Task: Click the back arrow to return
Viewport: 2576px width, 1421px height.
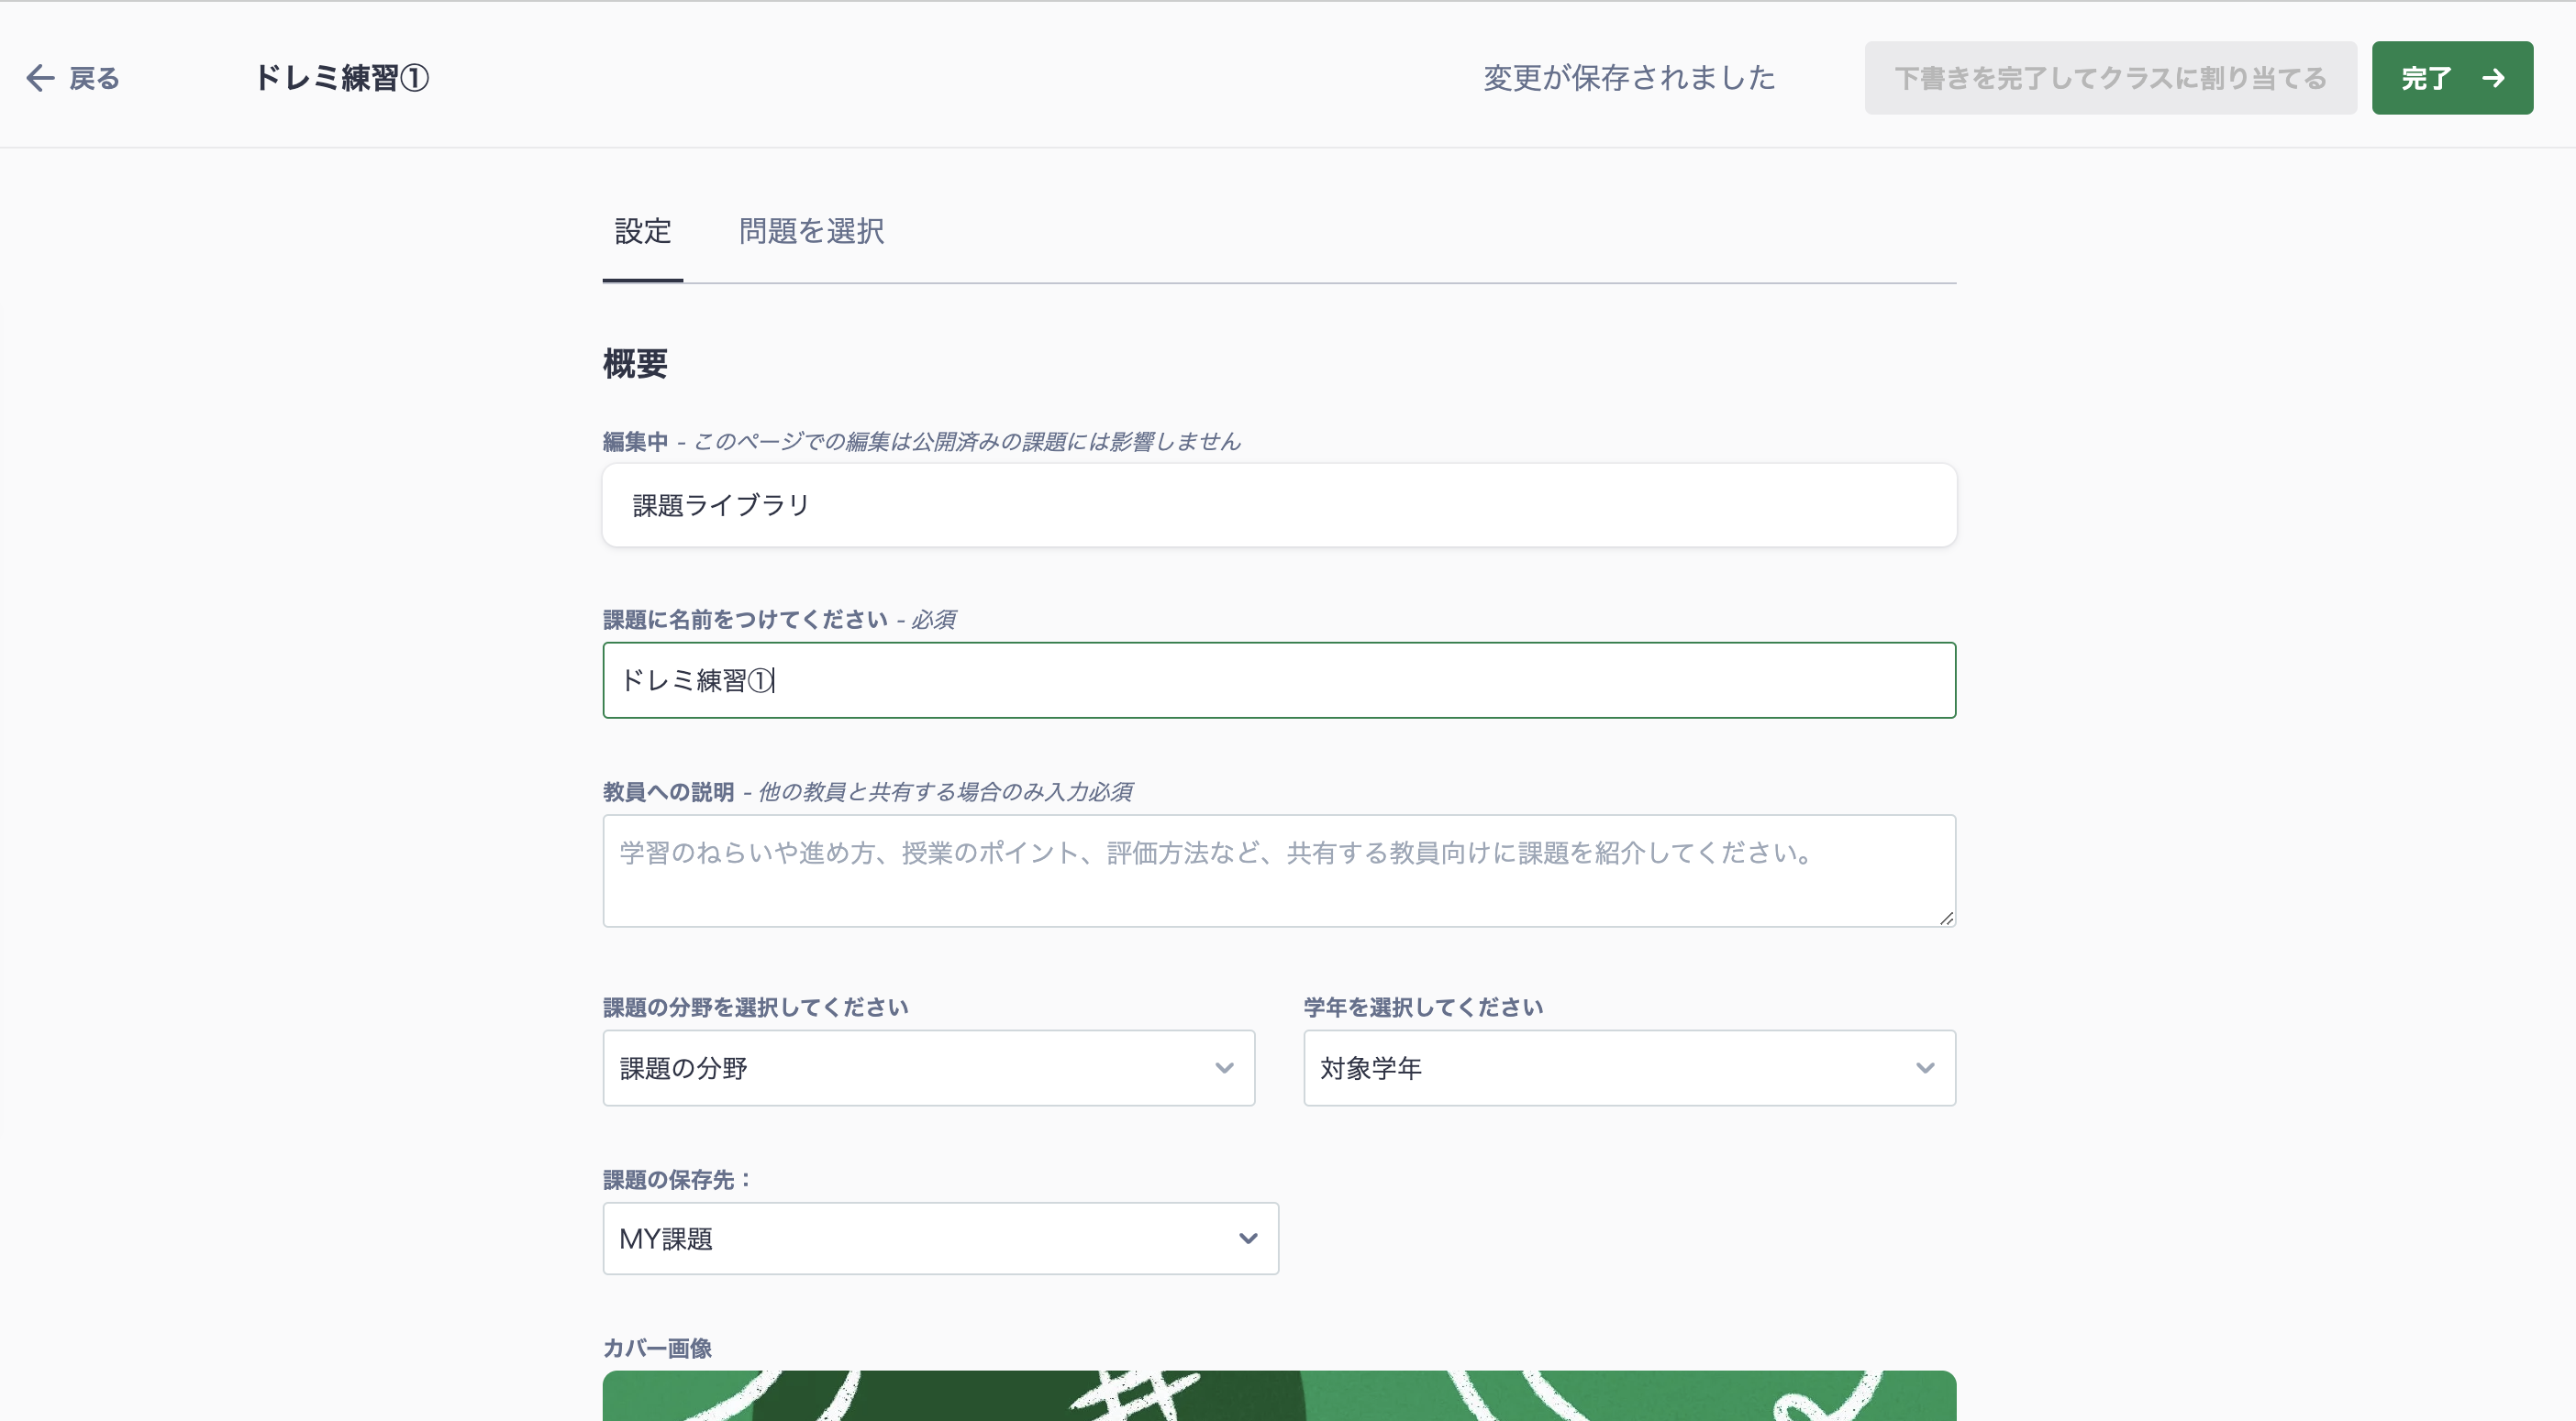Action: click(40, 78)
